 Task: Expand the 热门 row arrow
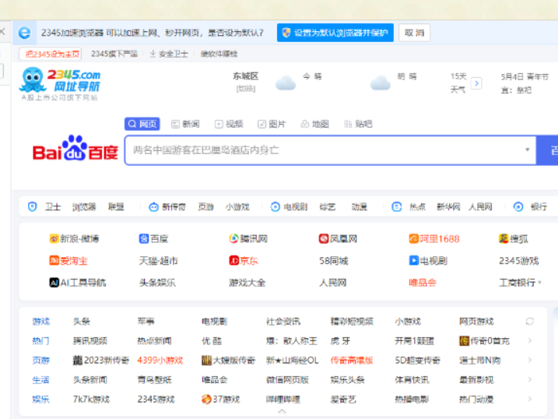coord(530,340)
